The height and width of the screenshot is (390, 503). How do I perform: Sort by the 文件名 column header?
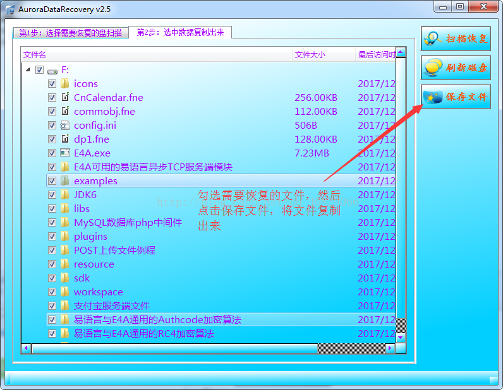tap(157, 55)
